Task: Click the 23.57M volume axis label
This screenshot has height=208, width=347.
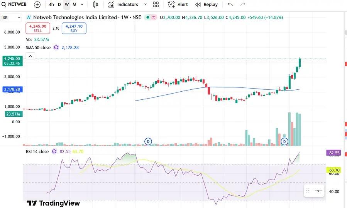Action: pos(13,114)
